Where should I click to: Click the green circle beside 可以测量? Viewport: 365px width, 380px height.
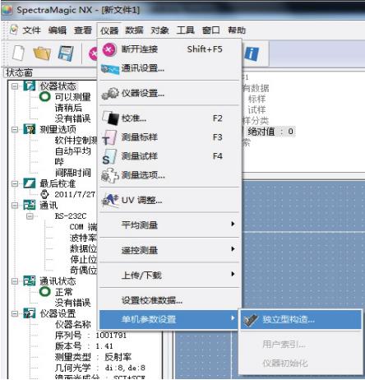[44, 96]
